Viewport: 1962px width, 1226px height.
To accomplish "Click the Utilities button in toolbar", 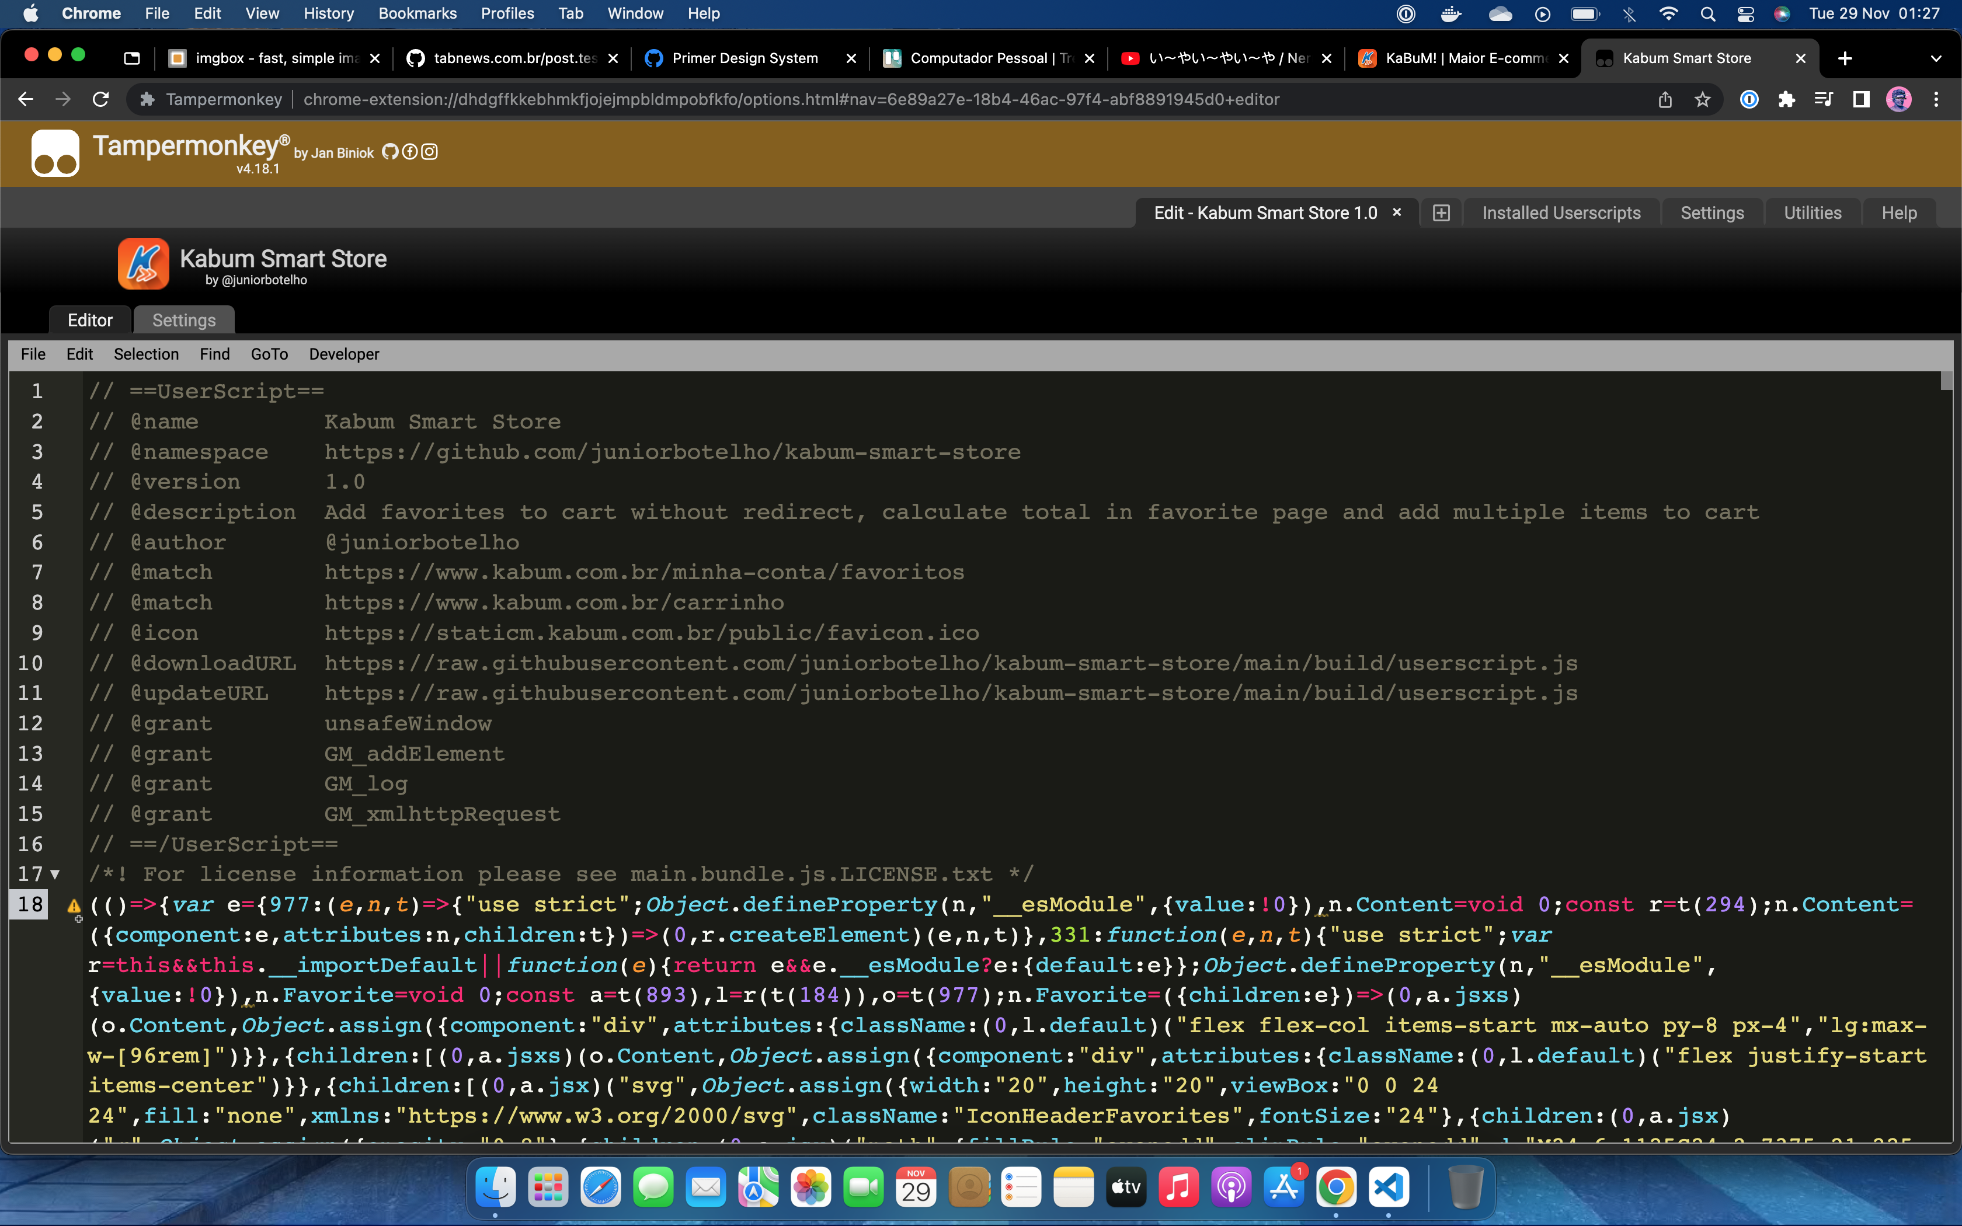I will [x=1813, y=212].
